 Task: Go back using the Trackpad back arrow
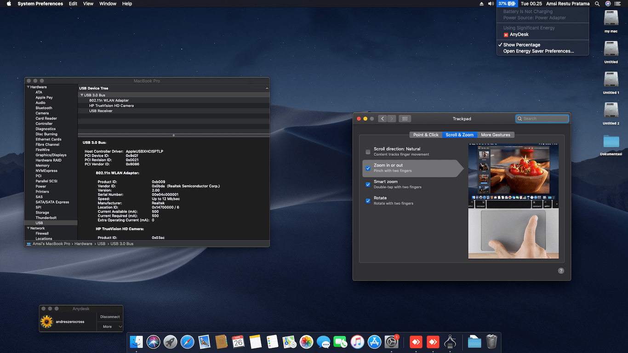[382, 119]
